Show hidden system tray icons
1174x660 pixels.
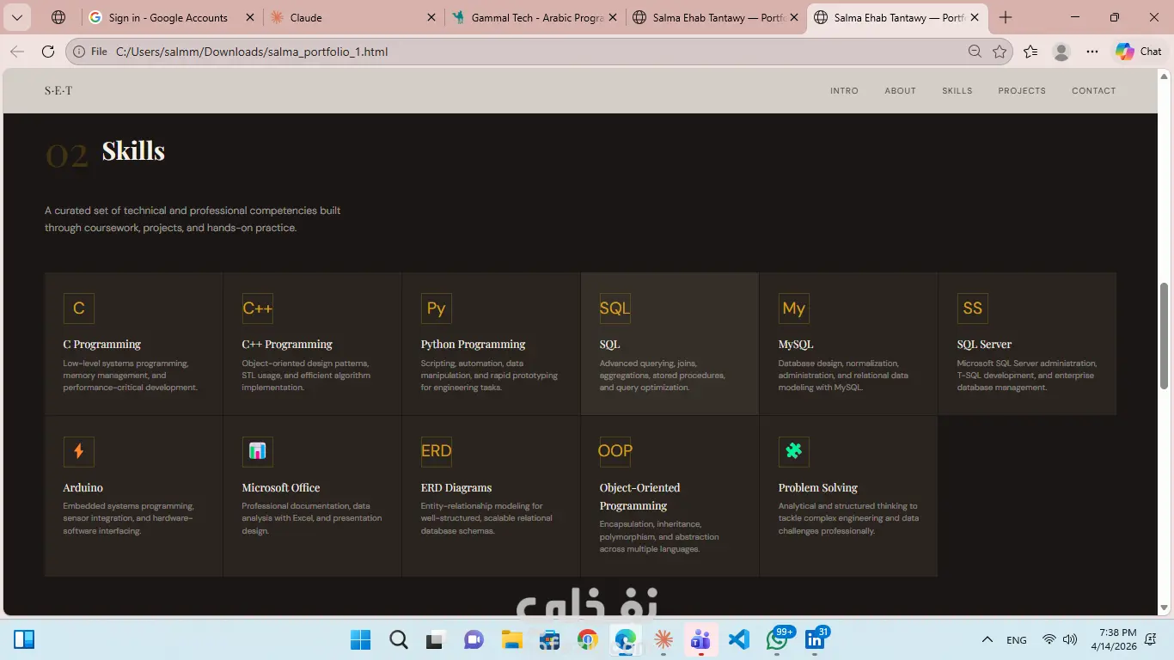988,639
